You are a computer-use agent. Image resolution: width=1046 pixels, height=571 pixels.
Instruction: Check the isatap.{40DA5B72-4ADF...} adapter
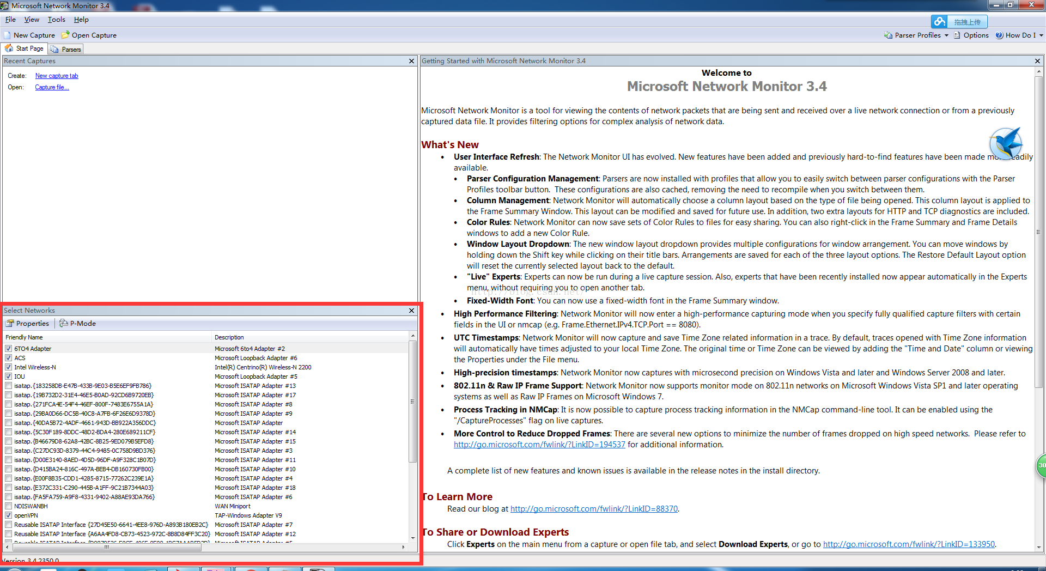point(9,423)
